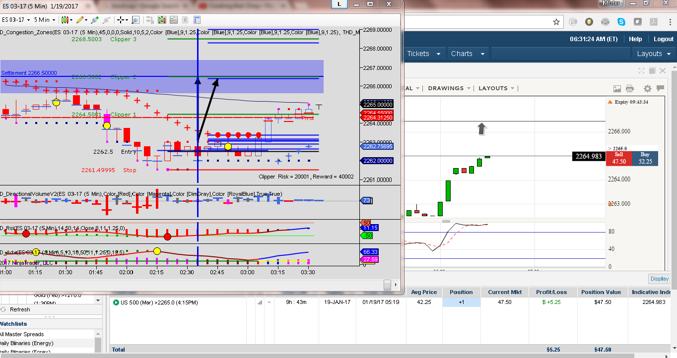The image size is (677, 358).
Task: Click the save chart image icon
Action: click(x=617, y=89)
